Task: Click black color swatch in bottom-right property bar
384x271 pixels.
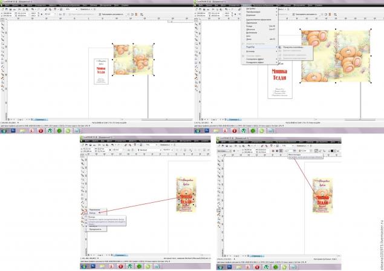Action: [332, 151]
